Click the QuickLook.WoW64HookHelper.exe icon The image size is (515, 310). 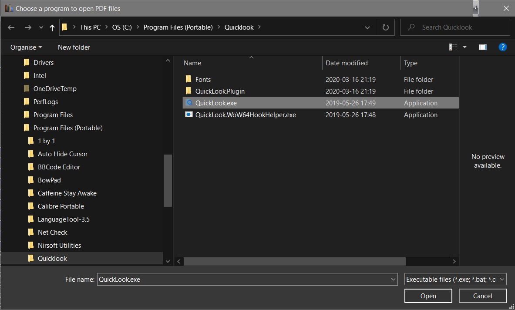[189, 114]
